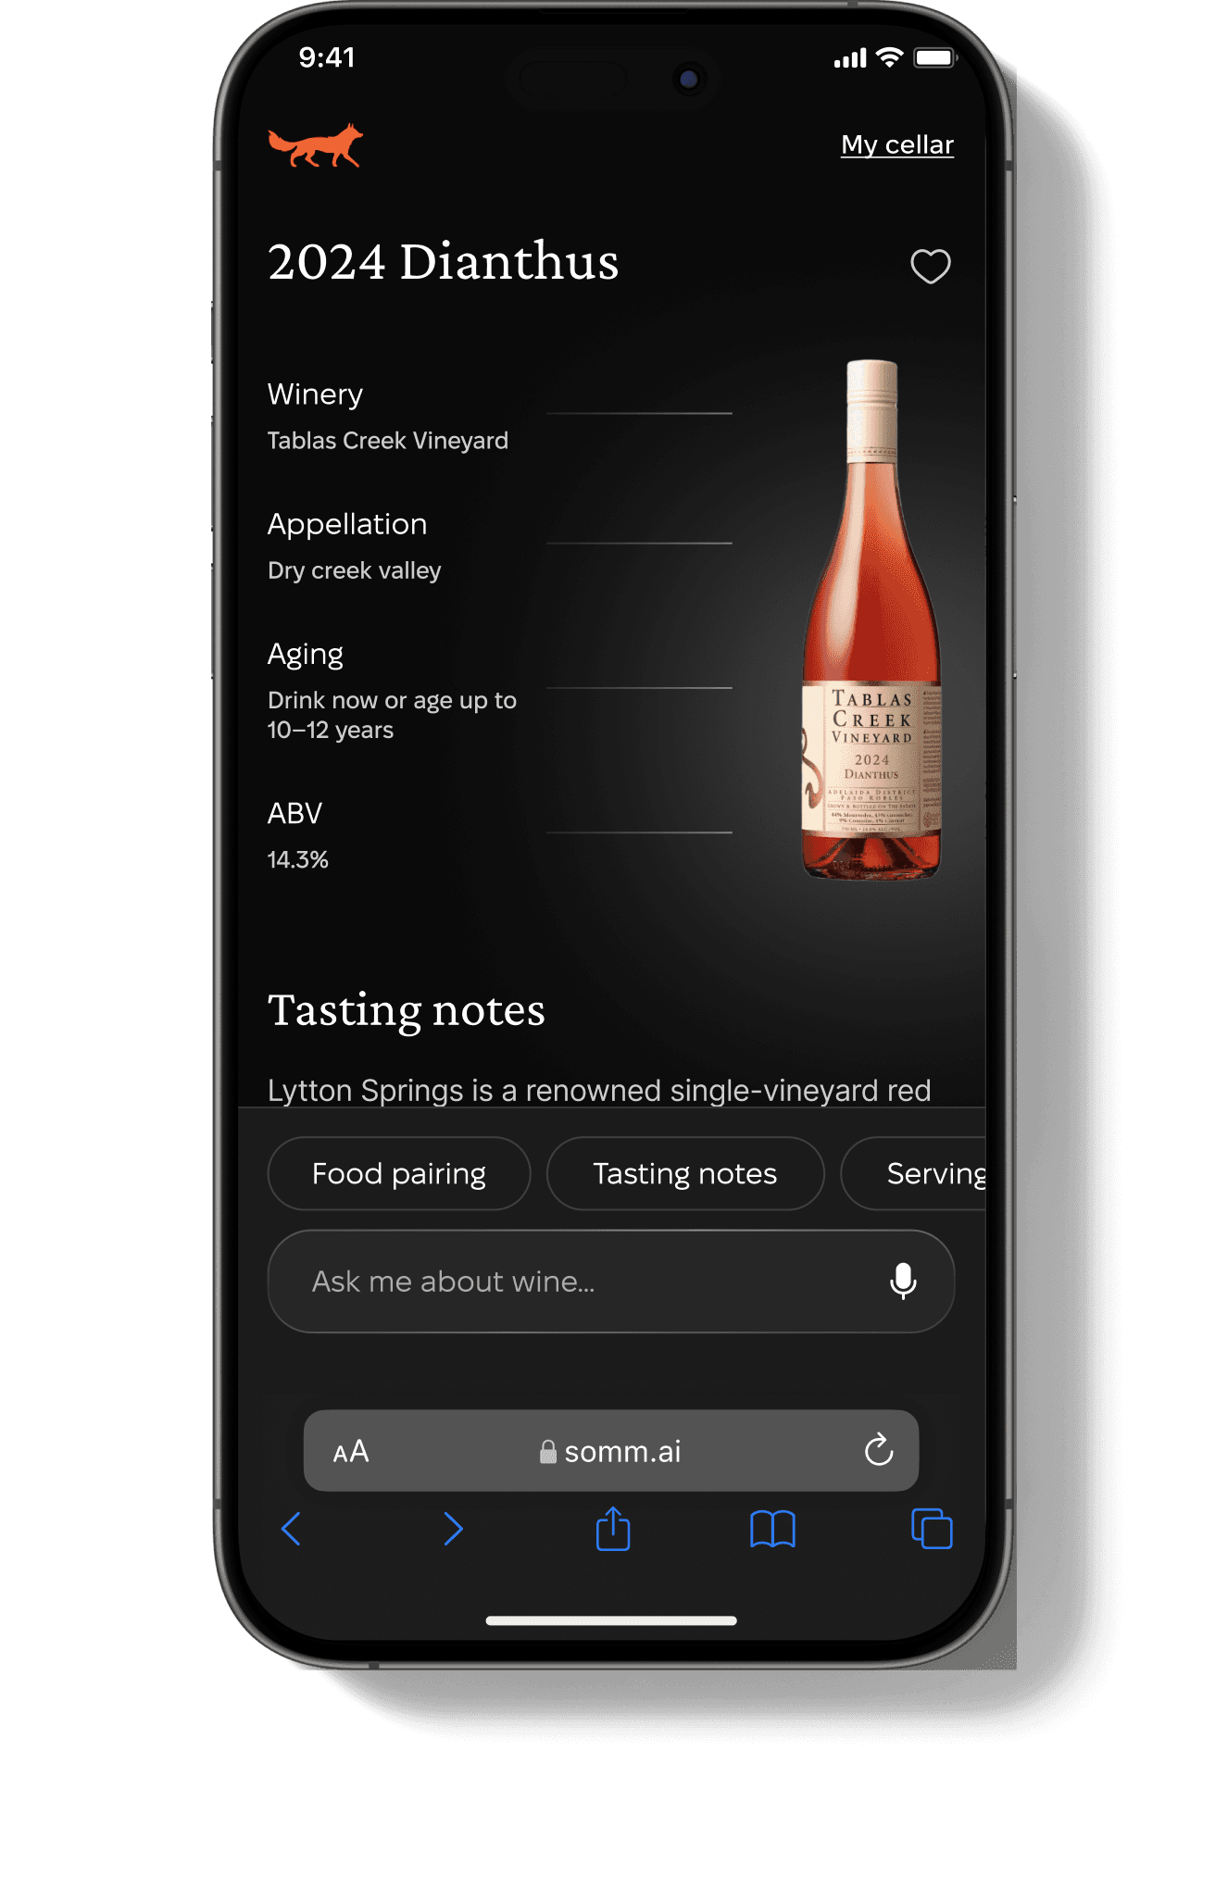Select the Serving suggestion chip
The width and height of the screenshot is (1228, 1901).
(914, 1173)
